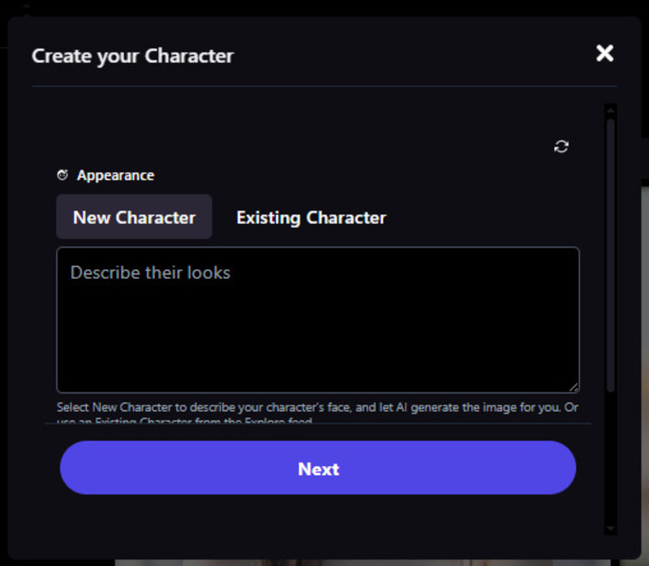Click the refresh icon above the text box
The width and height of the screenshot is (649, 566).
point(561,147)
